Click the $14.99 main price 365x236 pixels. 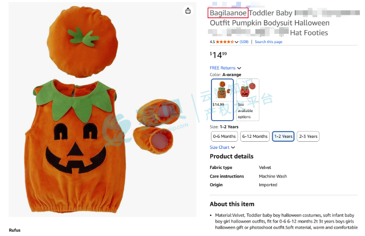click(219, 55)
